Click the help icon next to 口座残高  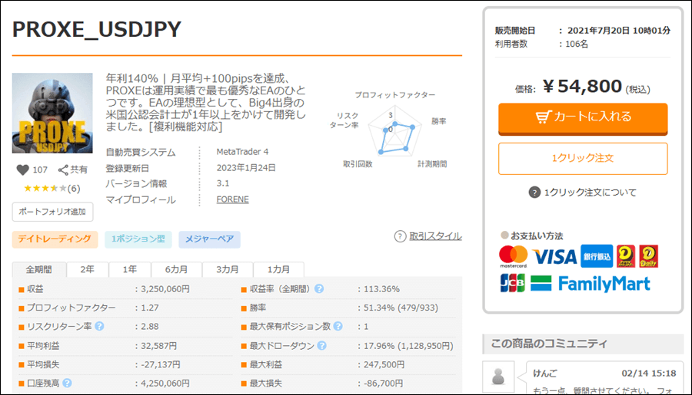(x=67, y=383)
